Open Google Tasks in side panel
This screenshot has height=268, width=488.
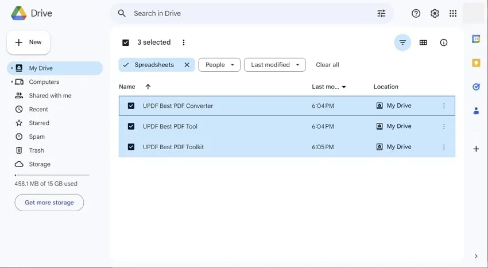(476, 87)
